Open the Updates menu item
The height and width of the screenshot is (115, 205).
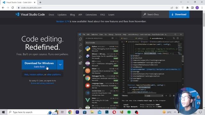coord(62,15)
